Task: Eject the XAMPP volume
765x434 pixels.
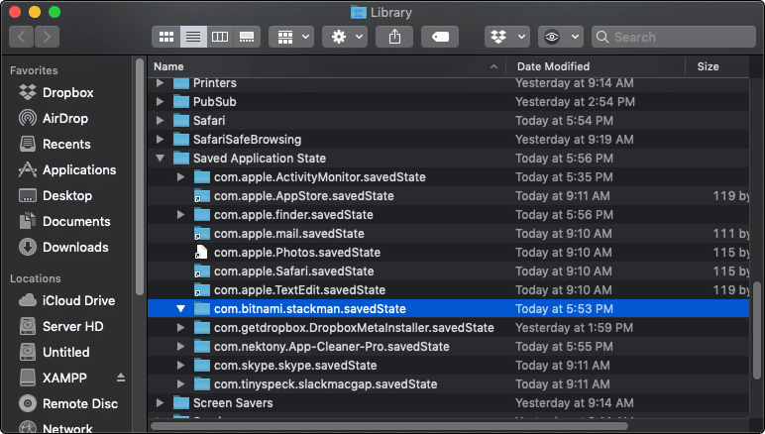Action: (x=121, y=378)
